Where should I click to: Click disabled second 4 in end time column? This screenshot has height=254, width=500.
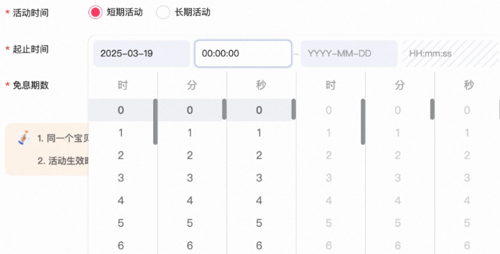[x=467, y=200]
